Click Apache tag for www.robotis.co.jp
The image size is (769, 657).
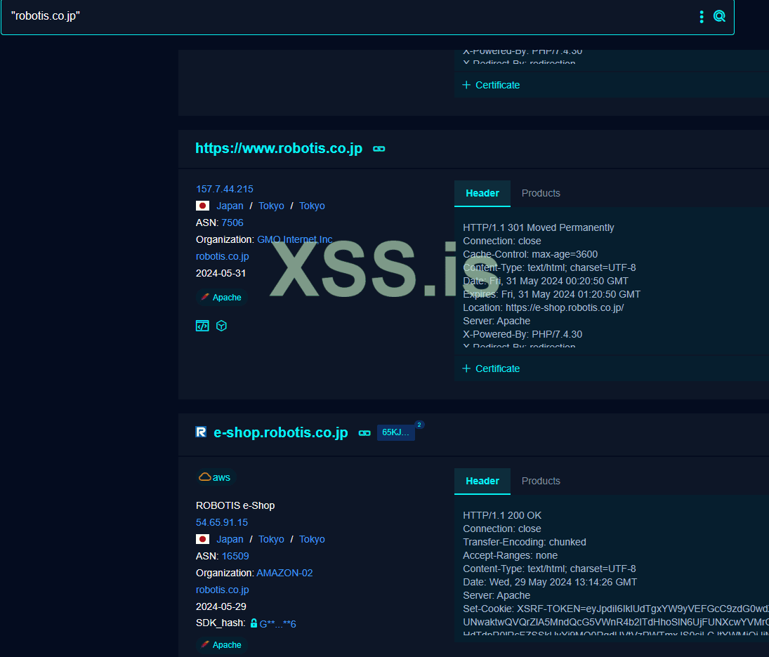222,298
